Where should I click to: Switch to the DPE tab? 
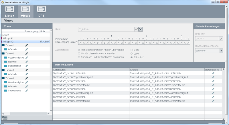click(41, 11)
